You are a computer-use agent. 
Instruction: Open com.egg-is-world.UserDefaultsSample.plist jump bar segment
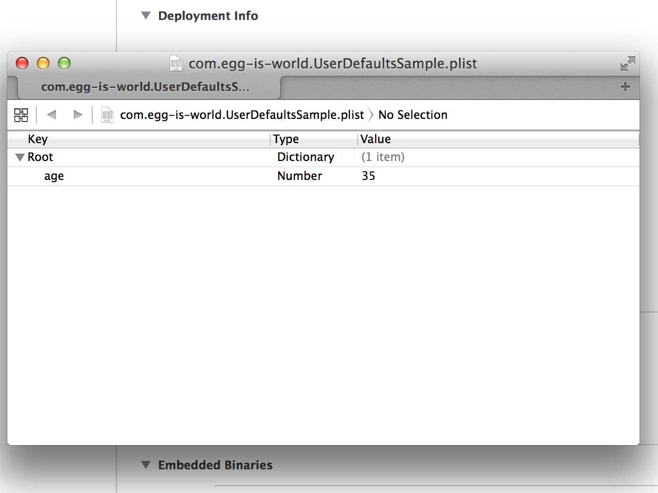pyautogui.click(x=242, y=115)
